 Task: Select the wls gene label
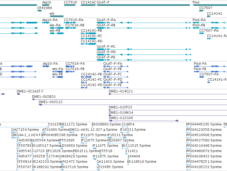point(52,13)
